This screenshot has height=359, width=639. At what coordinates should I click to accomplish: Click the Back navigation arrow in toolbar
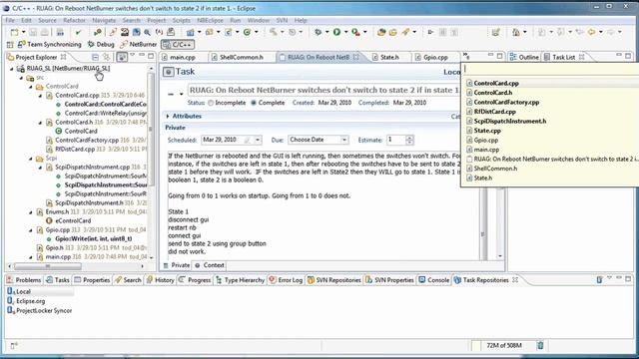tap(591, 32)
